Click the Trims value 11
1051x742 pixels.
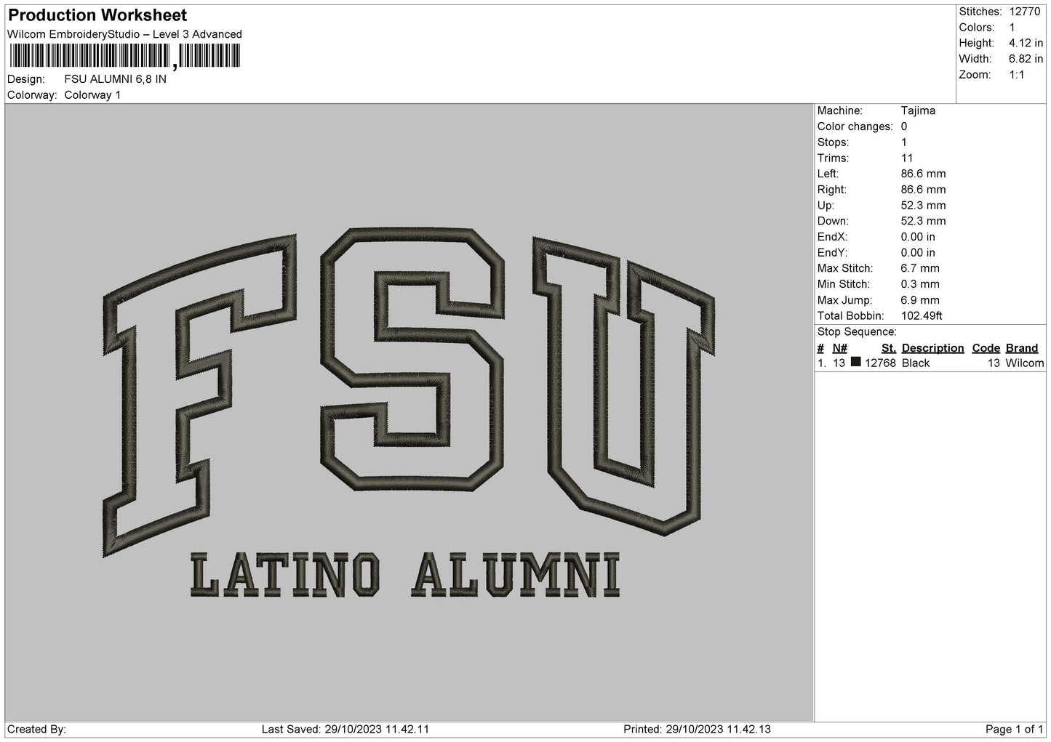[906, 158]
